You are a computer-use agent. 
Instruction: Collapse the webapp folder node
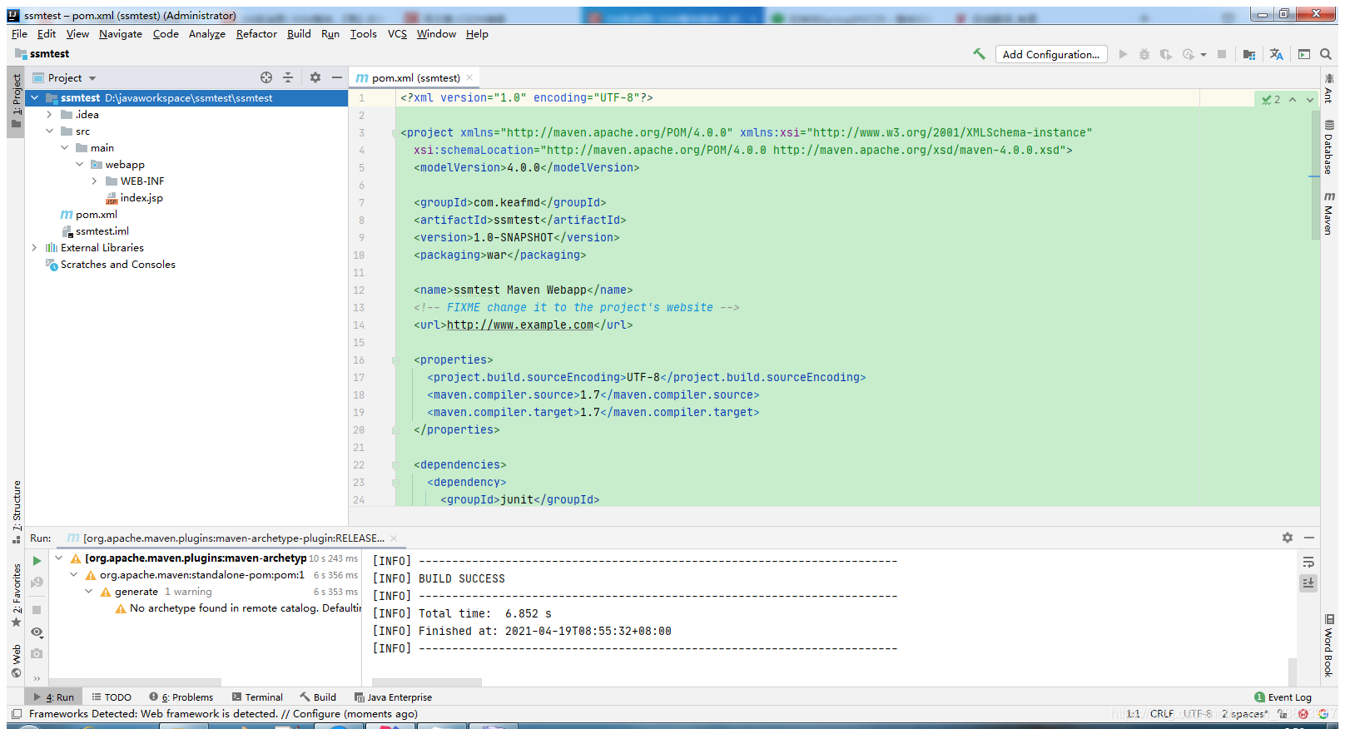79,165
